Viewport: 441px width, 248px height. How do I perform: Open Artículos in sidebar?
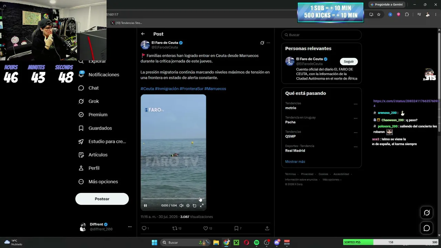pyautogui.click(x=93, y=155)
